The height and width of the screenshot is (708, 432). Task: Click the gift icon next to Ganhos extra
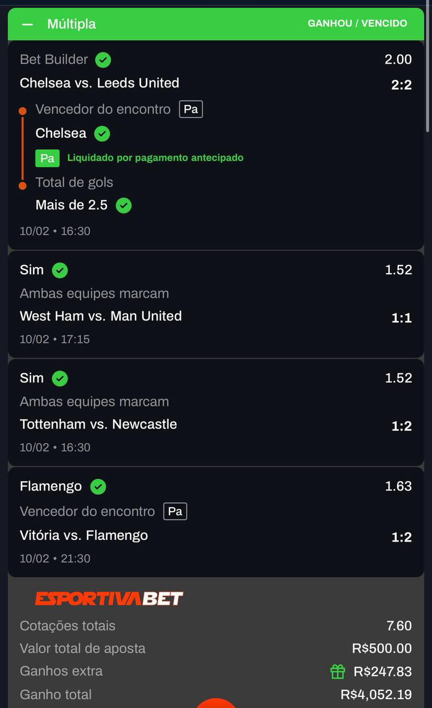tap(337, 671)
